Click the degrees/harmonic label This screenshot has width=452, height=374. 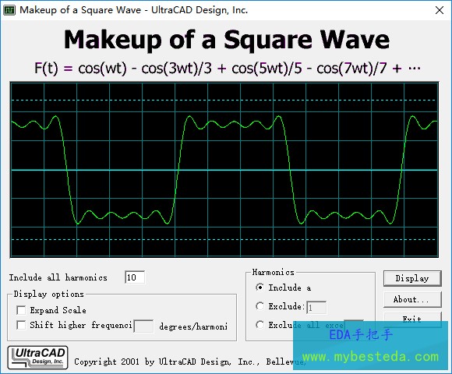pyautogui.click(x=193, y=326)
